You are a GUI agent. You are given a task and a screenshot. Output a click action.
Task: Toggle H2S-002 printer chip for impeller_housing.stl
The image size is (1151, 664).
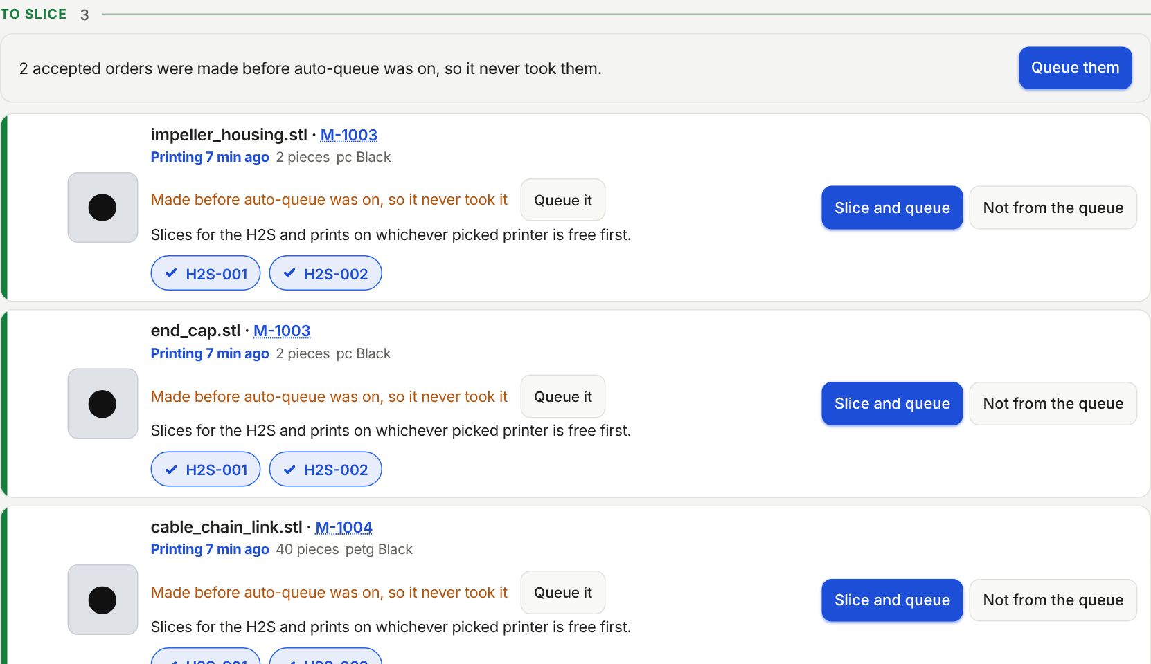325,273
